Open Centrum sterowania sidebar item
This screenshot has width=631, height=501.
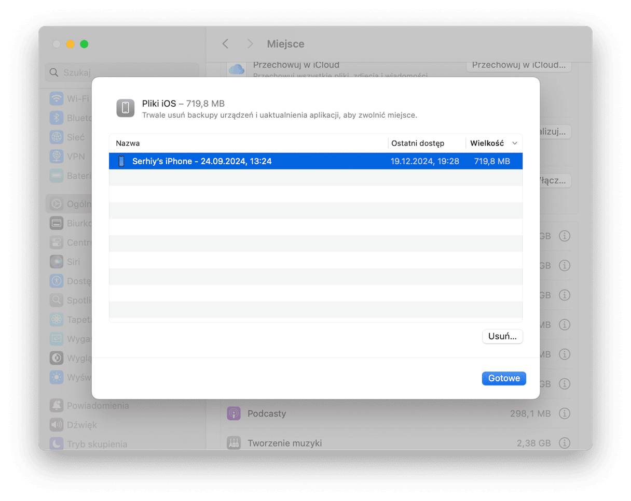pyautogui.click(x=69, y=242)
